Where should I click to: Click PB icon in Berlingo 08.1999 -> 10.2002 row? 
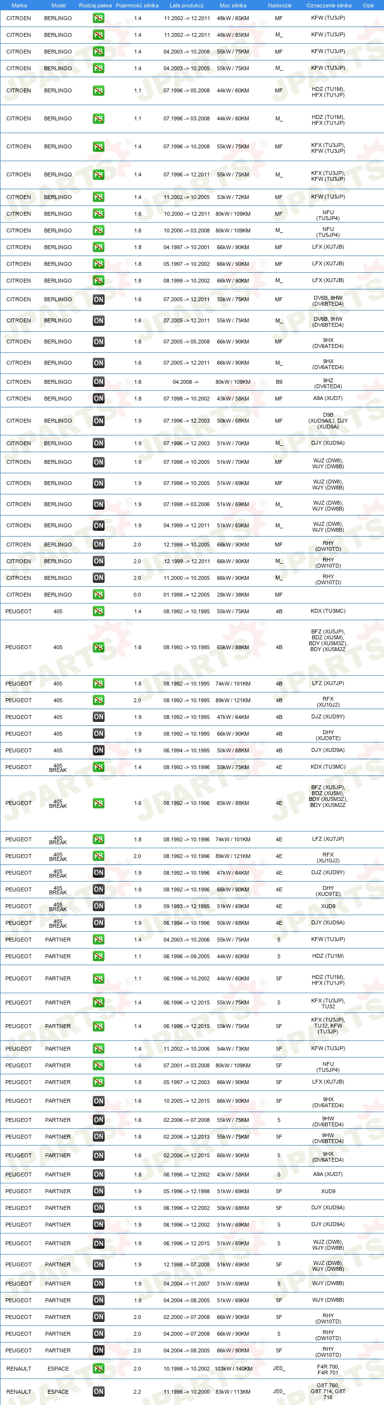coord(99,281)
